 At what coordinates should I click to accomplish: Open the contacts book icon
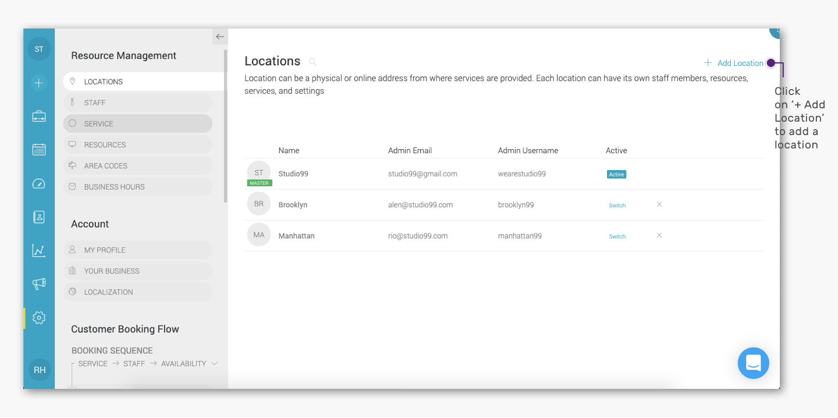pos(39,217)
